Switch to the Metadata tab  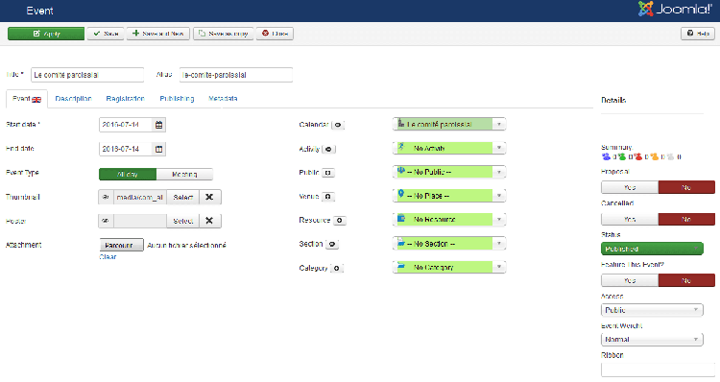[223, 99]
